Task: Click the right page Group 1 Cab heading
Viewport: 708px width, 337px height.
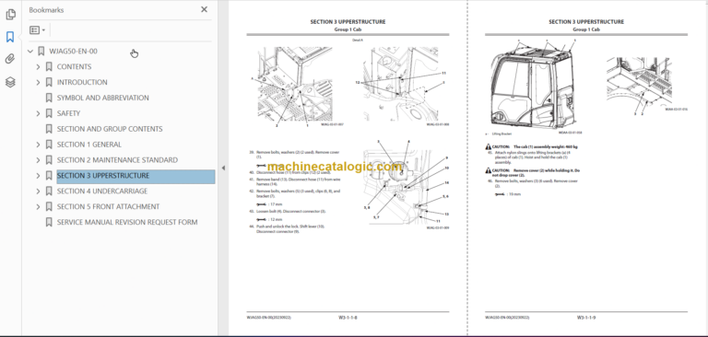Action: (x=586, y=29)
